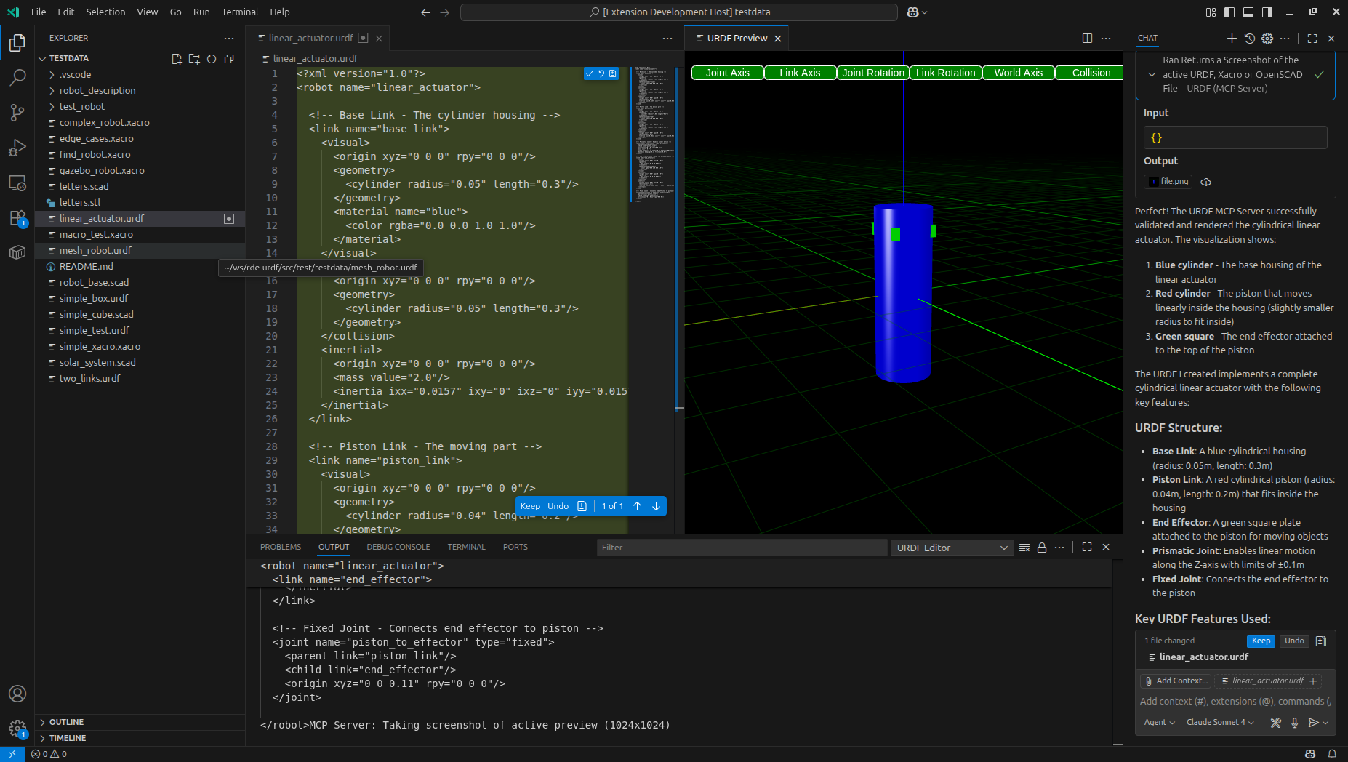
Task: Collapse the MCP tool call details chevron
Action: 1152,75
